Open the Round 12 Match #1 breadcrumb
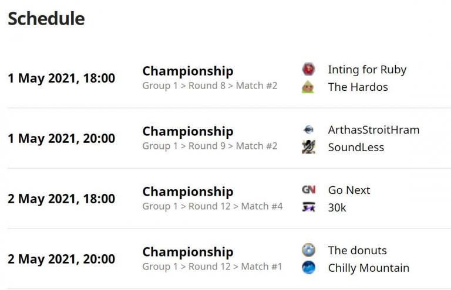 pos(212,267)
